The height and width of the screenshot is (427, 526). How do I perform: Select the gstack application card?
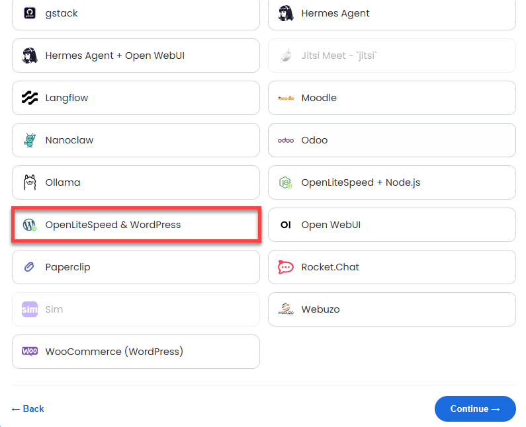(x=136, y=14)
